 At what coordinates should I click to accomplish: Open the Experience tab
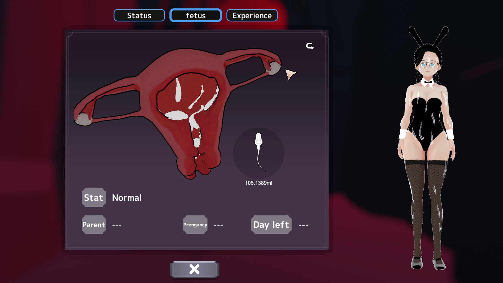(x=252, y=15)
